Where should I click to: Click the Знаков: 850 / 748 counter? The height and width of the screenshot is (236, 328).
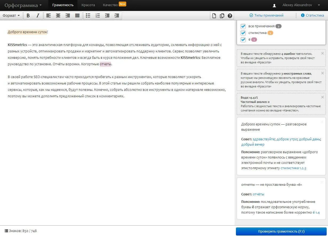tap(23, 231)
